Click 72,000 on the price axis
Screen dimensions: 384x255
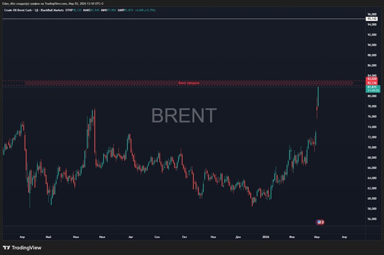372,137
